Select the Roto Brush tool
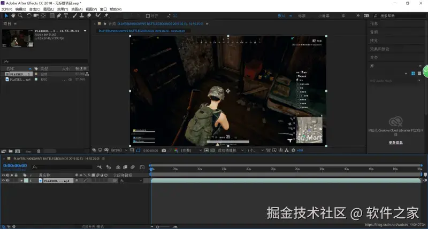Viewport: 428px width, 229px height. tap(98, 15)
